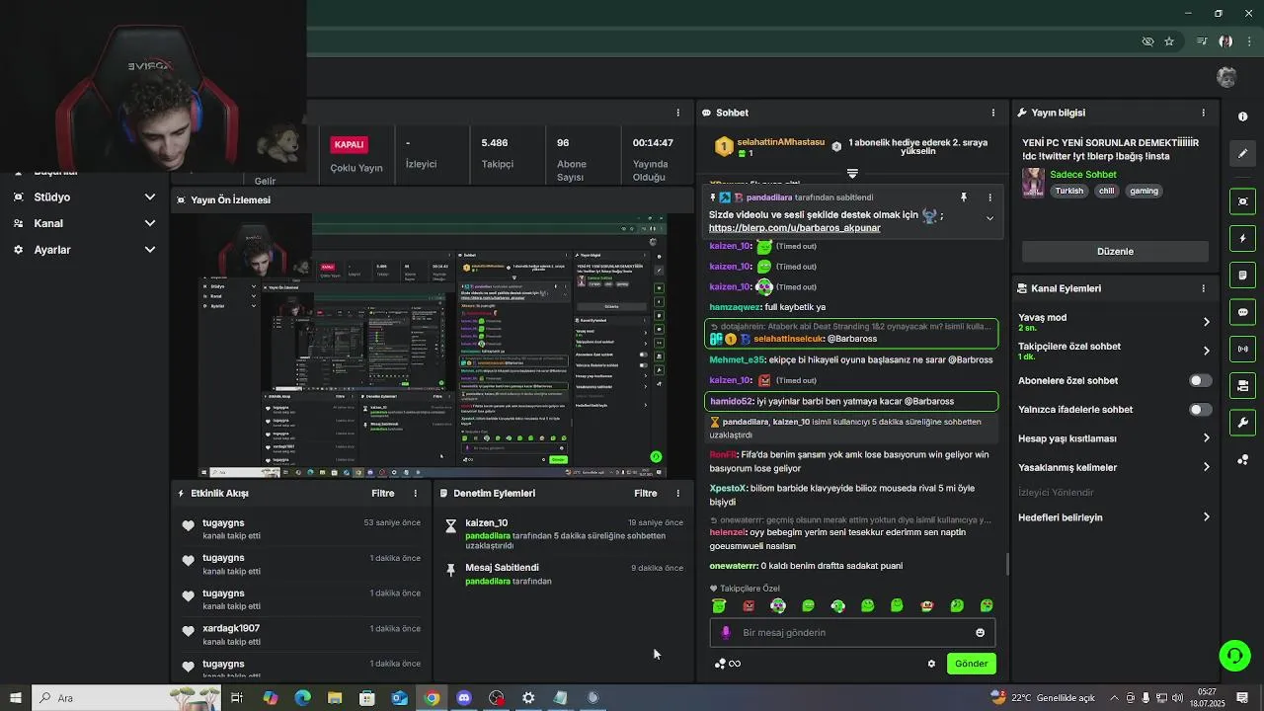Open Hedefleri belirleyin arrow
1264x711 pixels.
[x=1206, y=517]
